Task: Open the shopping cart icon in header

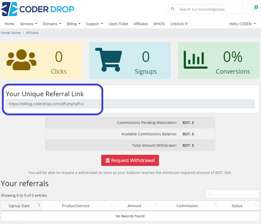Action: [x=254, y=9]
